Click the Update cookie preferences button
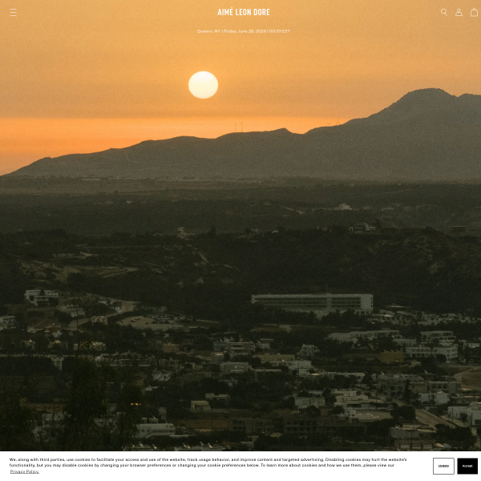This screenshot has width=481, height=481. pos(443,466)
